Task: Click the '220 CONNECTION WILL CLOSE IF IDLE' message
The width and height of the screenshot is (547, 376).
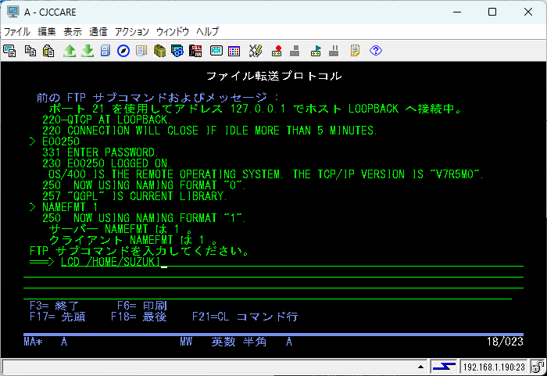Action: pos(209,131)
